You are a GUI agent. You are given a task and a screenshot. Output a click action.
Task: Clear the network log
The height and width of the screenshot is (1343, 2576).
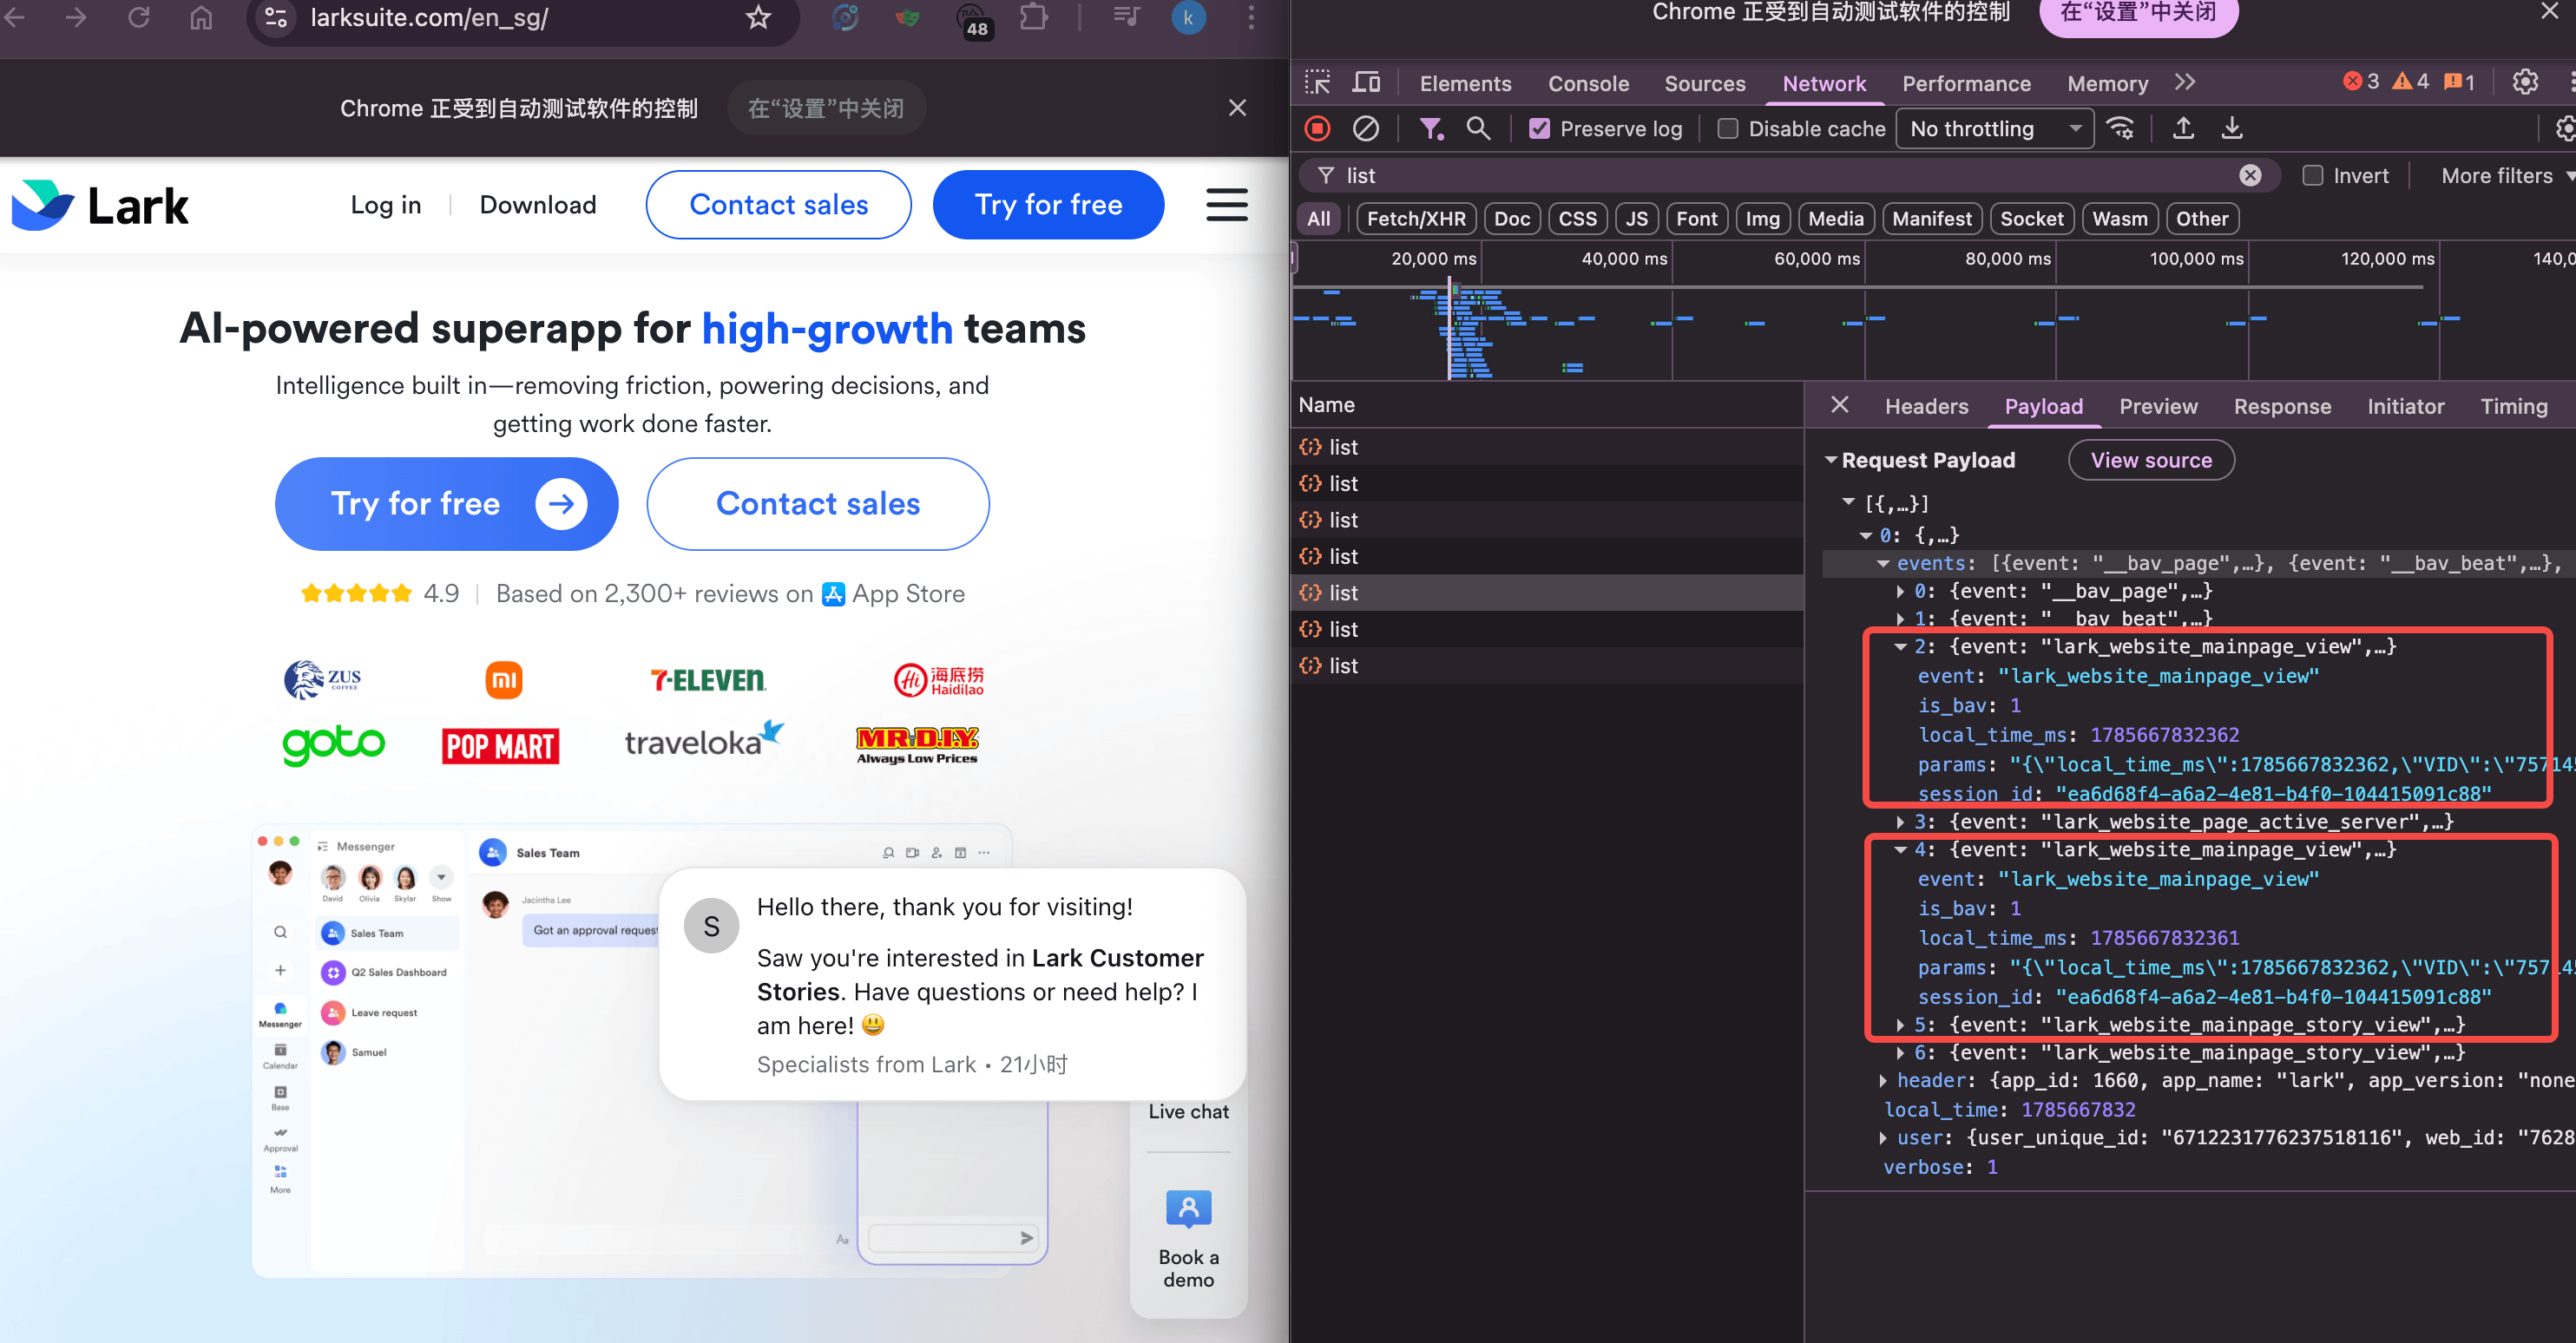coord(1365,128)
